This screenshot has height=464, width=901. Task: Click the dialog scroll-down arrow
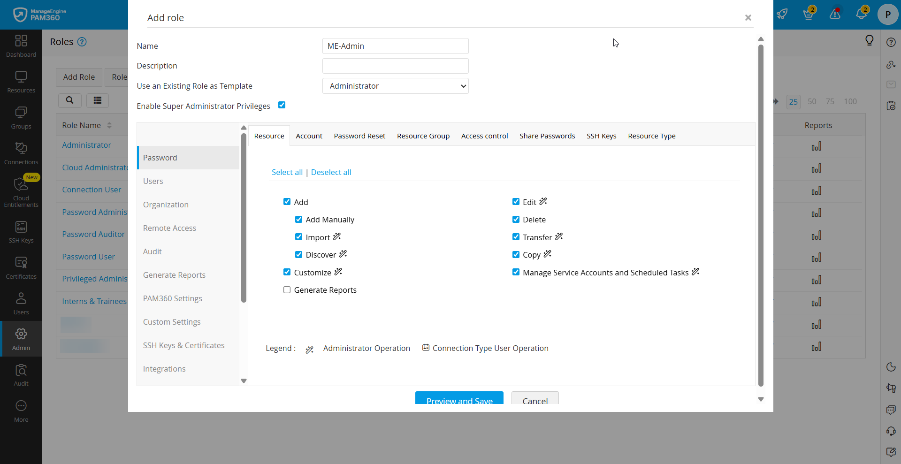click(761, 399)
